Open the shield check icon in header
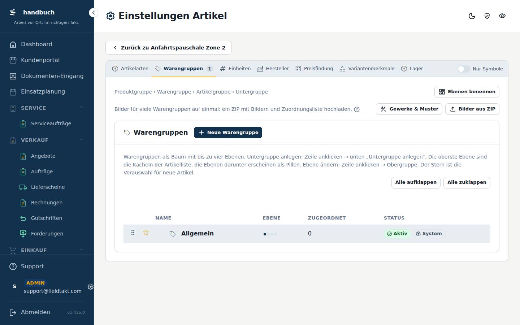 pos(487,16)
